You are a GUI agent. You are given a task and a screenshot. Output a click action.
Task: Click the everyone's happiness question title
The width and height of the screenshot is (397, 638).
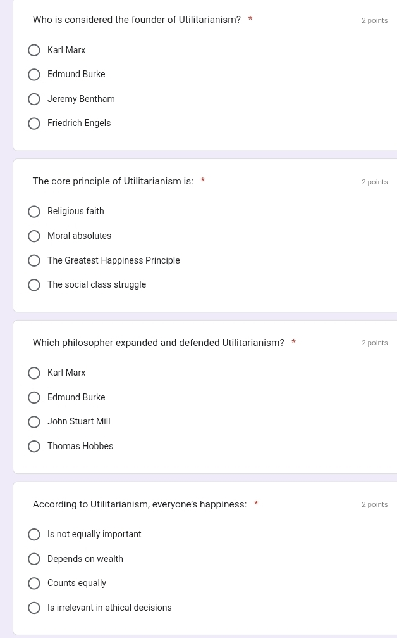point(140,504)
